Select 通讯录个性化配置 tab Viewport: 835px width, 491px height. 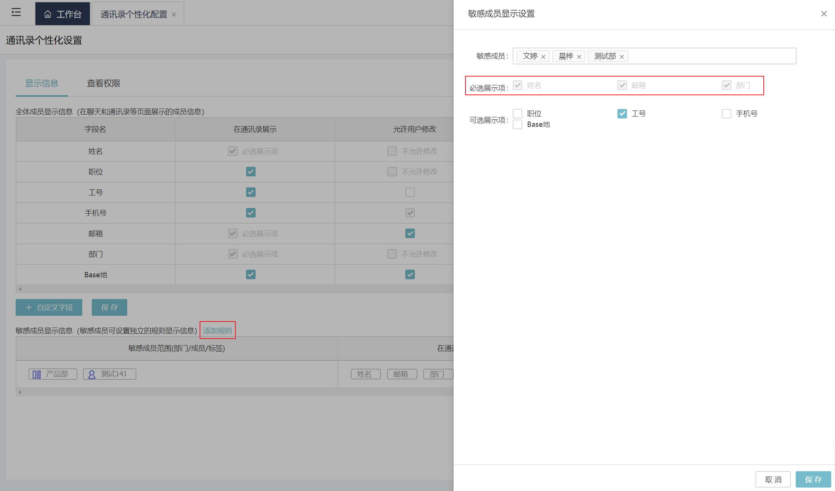tap(138, 14)
